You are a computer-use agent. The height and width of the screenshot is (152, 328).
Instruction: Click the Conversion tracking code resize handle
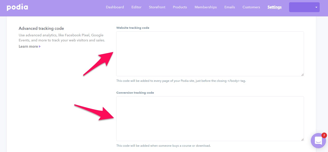[302, 139]
